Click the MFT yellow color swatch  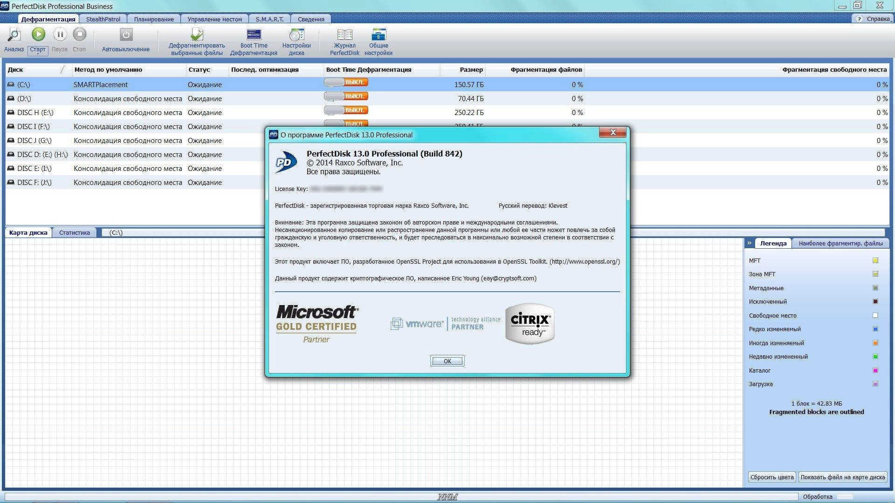coord(875,261)
